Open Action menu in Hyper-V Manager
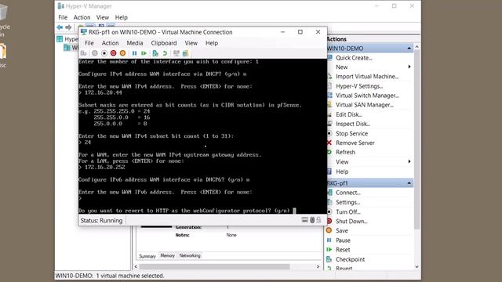 [82, 17]
